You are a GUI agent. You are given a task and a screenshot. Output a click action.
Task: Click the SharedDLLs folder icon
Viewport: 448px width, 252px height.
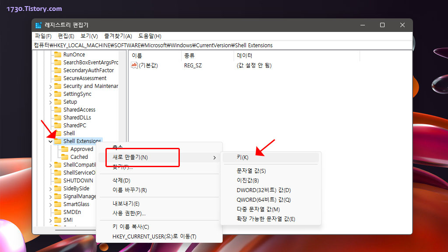[x=58, y=117]
